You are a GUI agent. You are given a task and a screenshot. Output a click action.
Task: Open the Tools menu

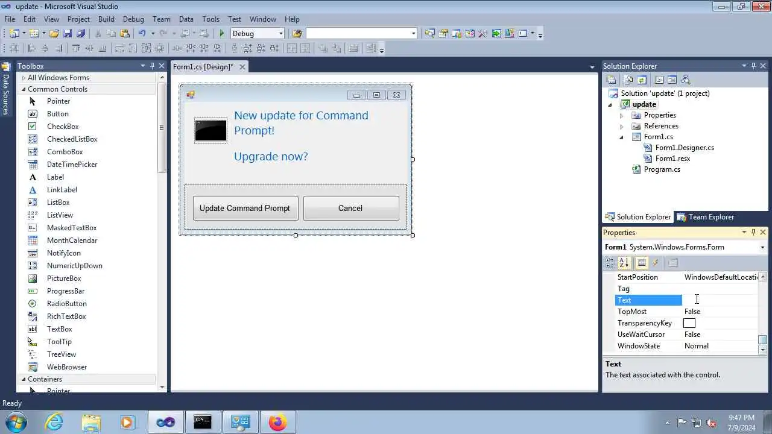pos(210,19)
